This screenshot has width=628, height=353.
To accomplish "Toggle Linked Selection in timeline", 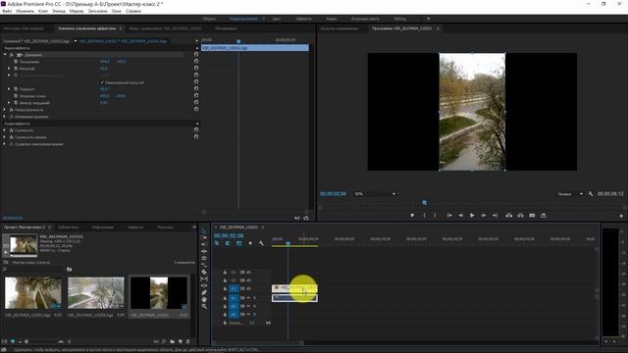I will point(239,243).
